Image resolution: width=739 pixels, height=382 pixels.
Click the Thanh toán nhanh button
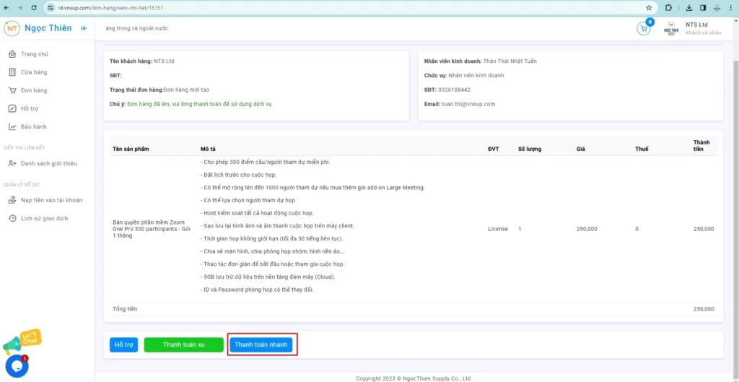(x=261, y=345)
